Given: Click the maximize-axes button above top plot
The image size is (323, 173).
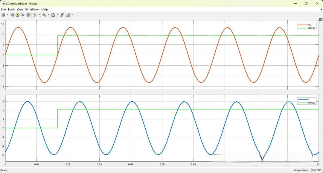Looking at the screenshot, I should pos(321,19).
